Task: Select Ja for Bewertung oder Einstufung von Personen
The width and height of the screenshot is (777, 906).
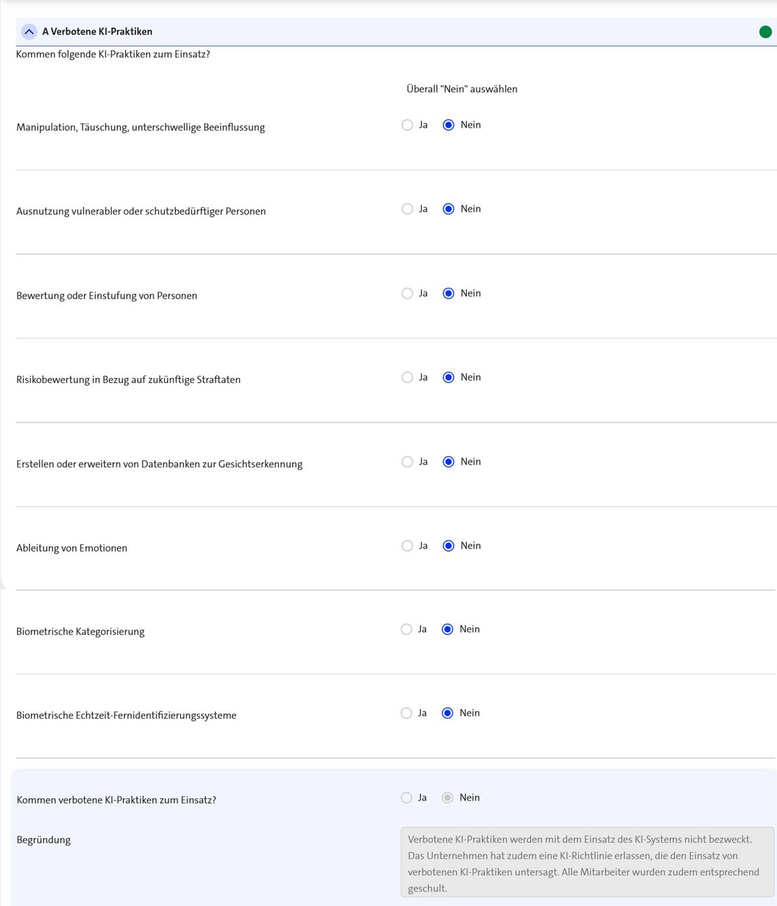Action: click(x=407, y=293)
